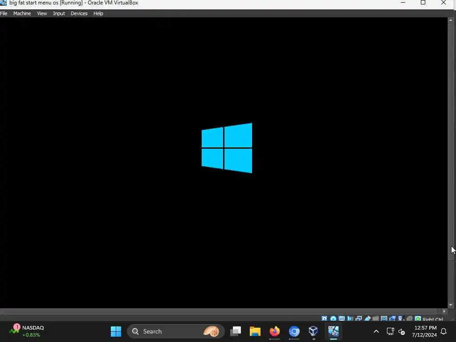The width and height of the screenshot is (456, 342).
Task: Click the horizontal scrollbar right arrow
Action: [x=444, y=311]
